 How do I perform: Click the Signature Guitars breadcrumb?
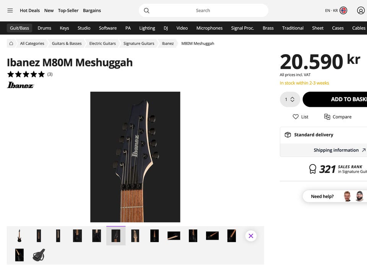pyautogui.click(x=139, y=44)
